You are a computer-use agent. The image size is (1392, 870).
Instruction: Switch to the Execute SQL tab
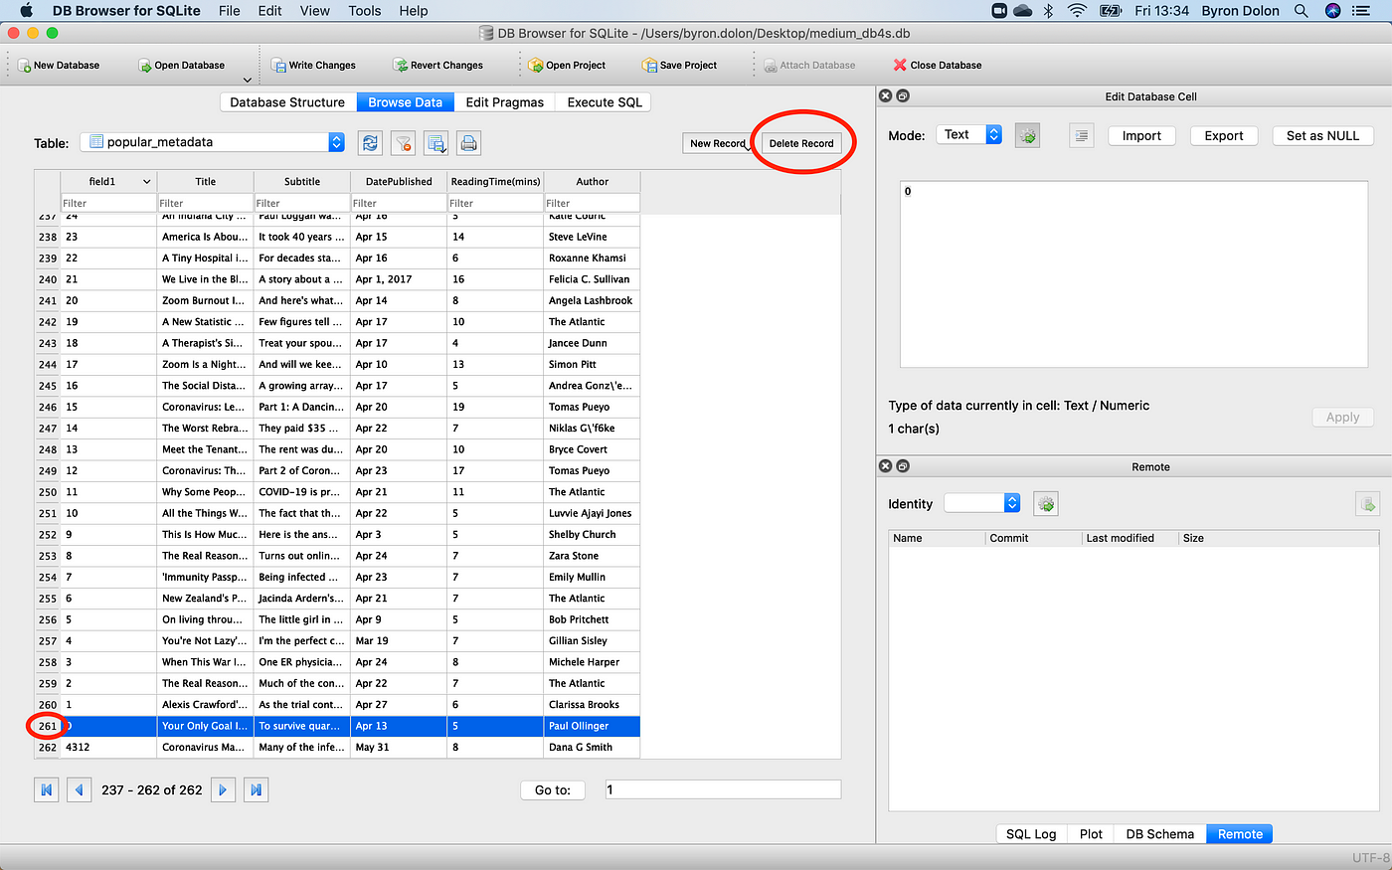point(605,102)
